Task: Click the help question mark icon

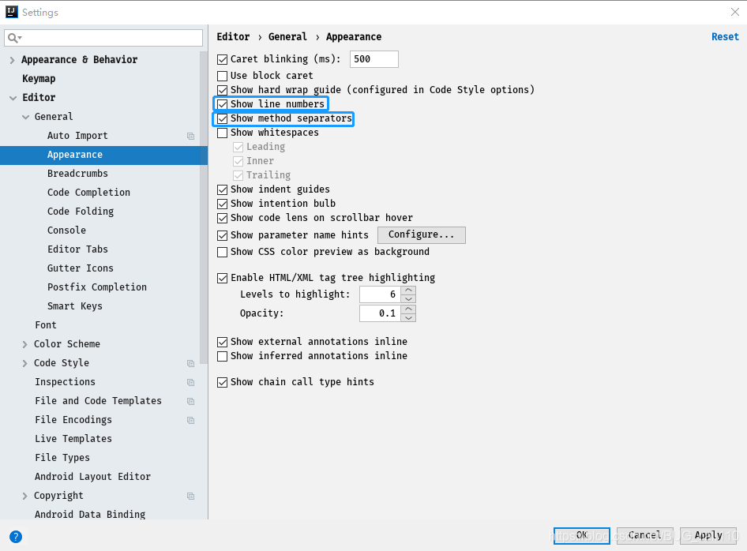Action: [x=15, y=537]
